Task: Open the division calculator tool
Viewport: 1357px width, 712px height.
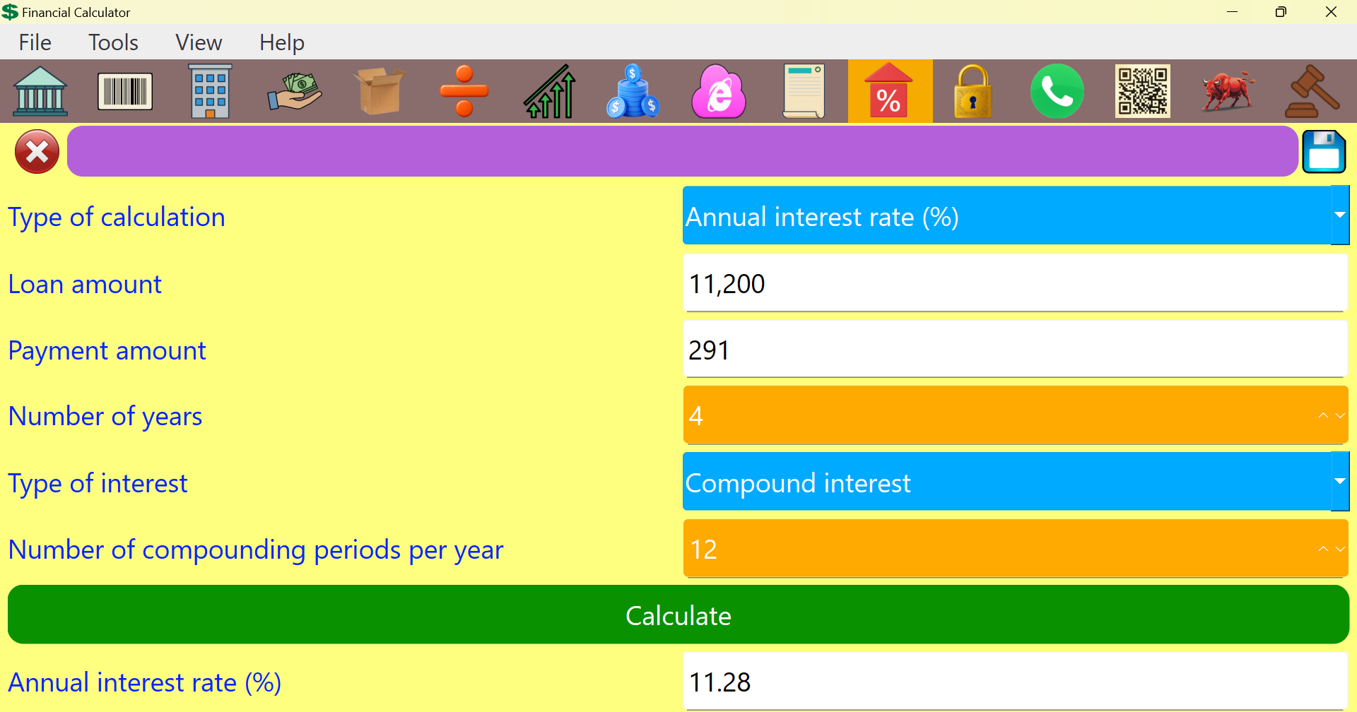Action: pos(464,91)
